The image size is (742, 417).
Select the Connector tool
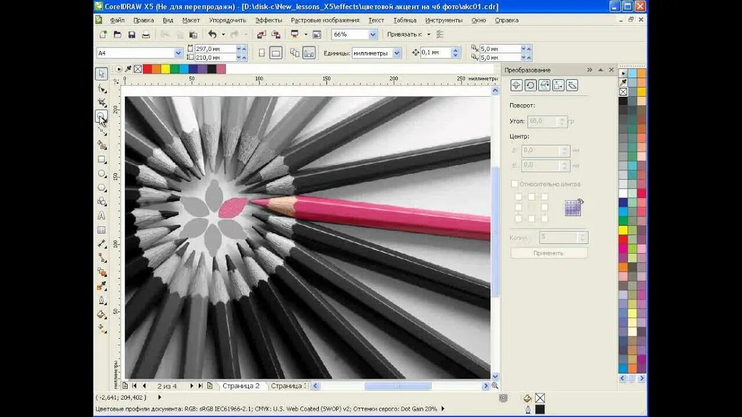pos(101,258)
